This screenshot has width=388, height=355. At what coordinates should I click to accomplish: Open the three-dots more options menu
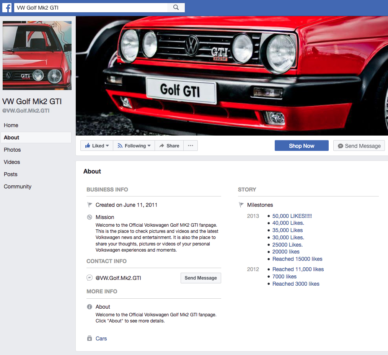tap(191, 146)
